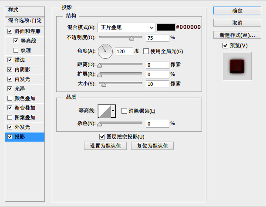Click the 杂色 slider track
Screen dimensions: 266x207
pyautogui.click(x=121, y=123)
